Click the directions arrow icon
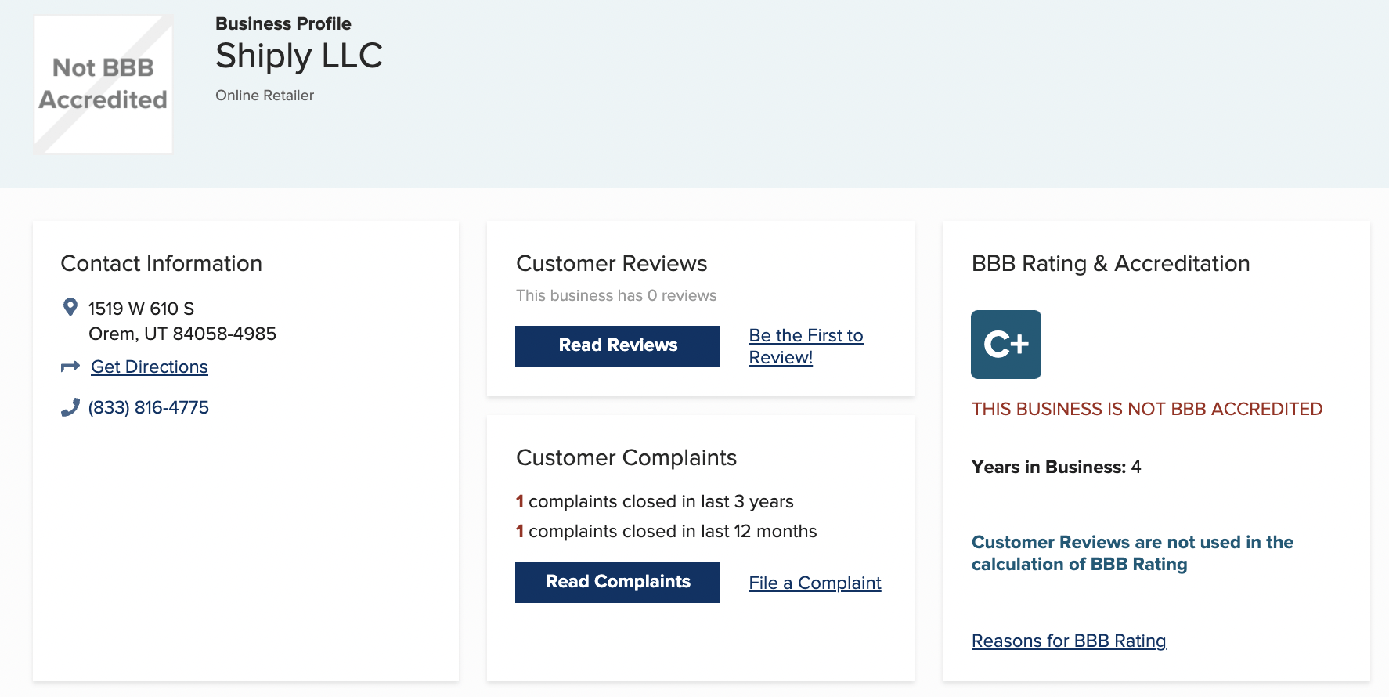Screen dimensions: 1389x697 tap(70, 367)
